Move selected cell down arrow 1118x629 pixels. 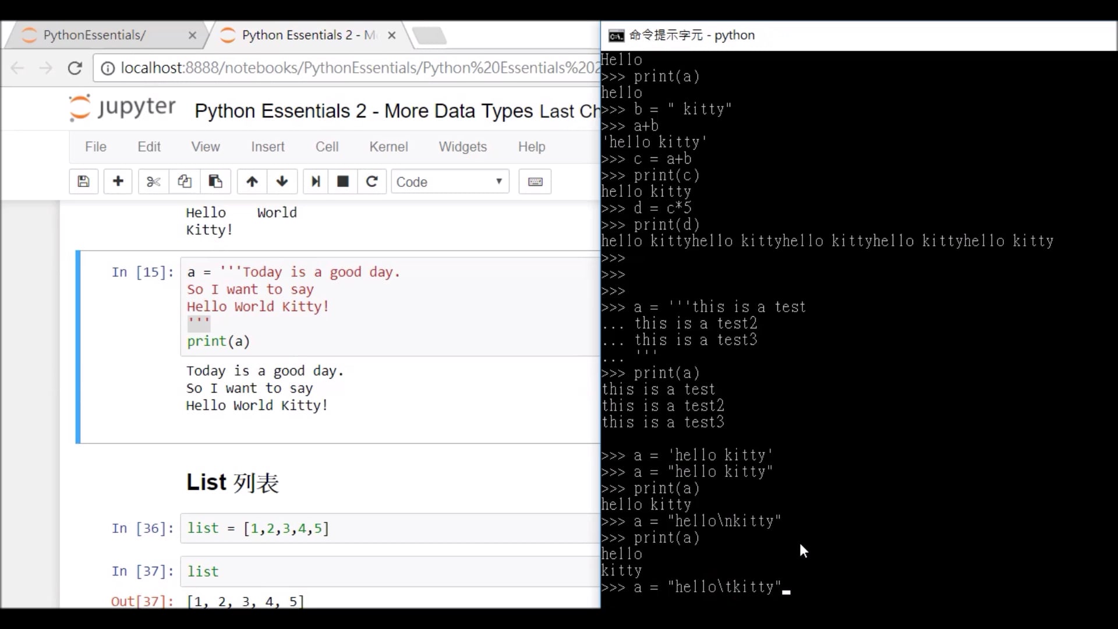pos(282,182)
